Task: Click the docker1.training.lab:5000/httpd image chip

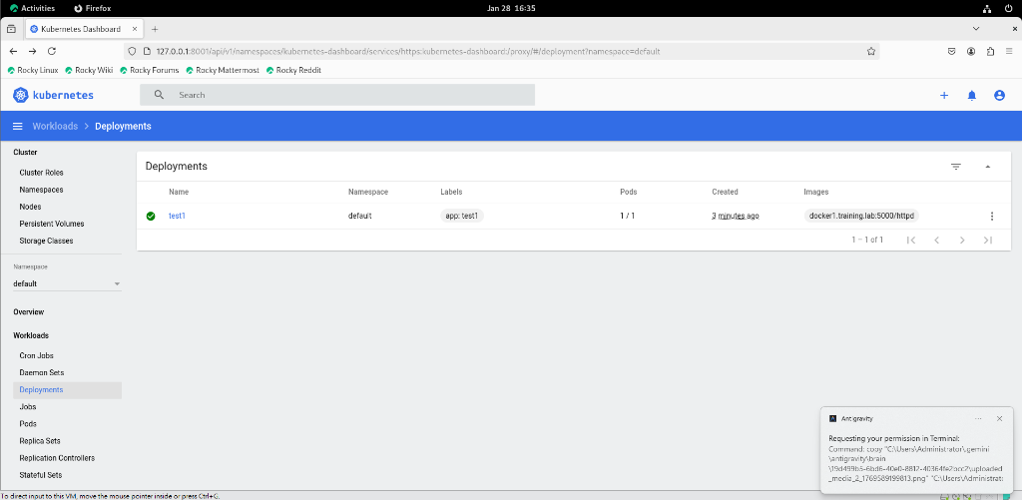Action: coord(861,216)
